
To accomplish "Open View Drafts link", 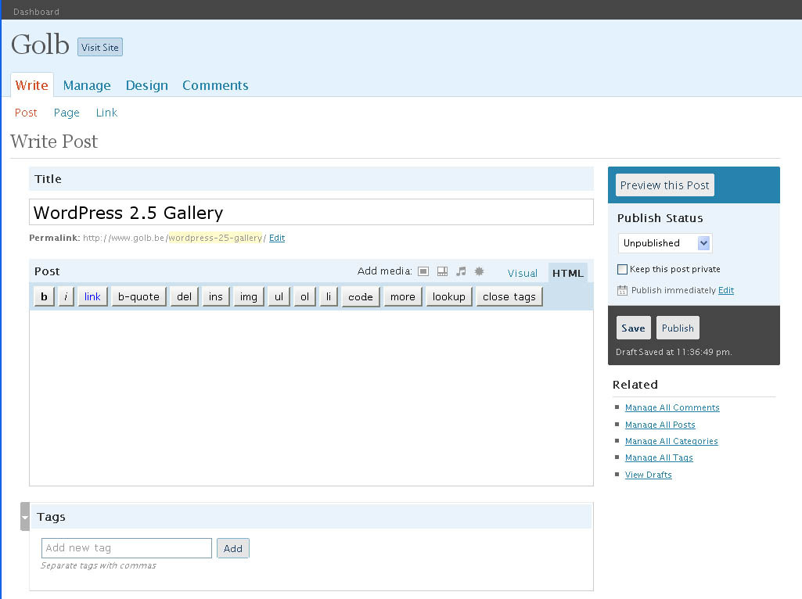I will [648, 475].
